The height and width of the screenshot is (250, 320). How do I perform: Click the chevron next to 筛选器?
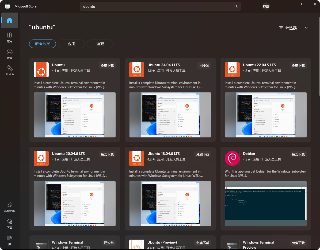point(306,28)
